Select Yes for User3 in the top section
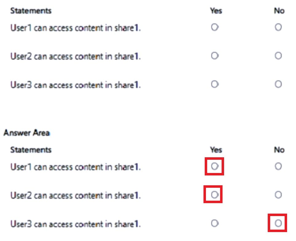Viewport: 296px width, 241px height. pos(214,84)
